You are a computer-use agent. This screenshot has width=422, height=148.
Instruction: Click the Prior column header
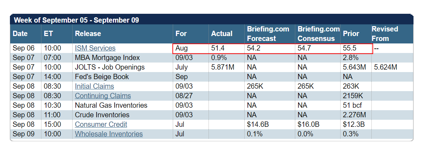351,34
